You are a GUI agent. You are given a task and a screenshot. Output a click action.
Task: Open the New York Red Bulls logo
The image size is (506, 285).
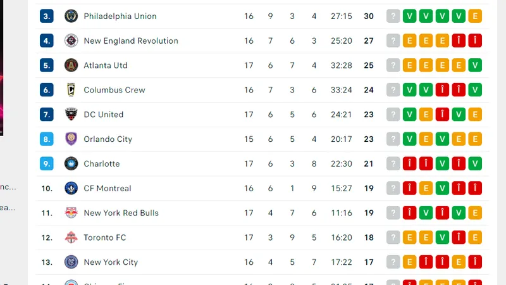(71, 213)
